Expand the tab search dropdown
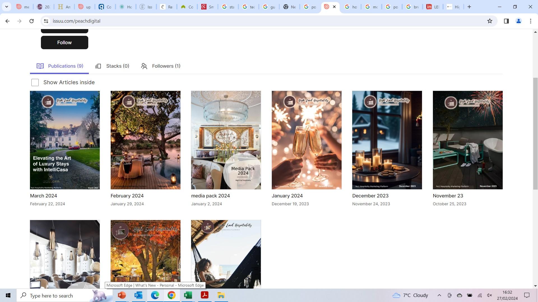This screenshot has height=302, width=538. [6, 7]
